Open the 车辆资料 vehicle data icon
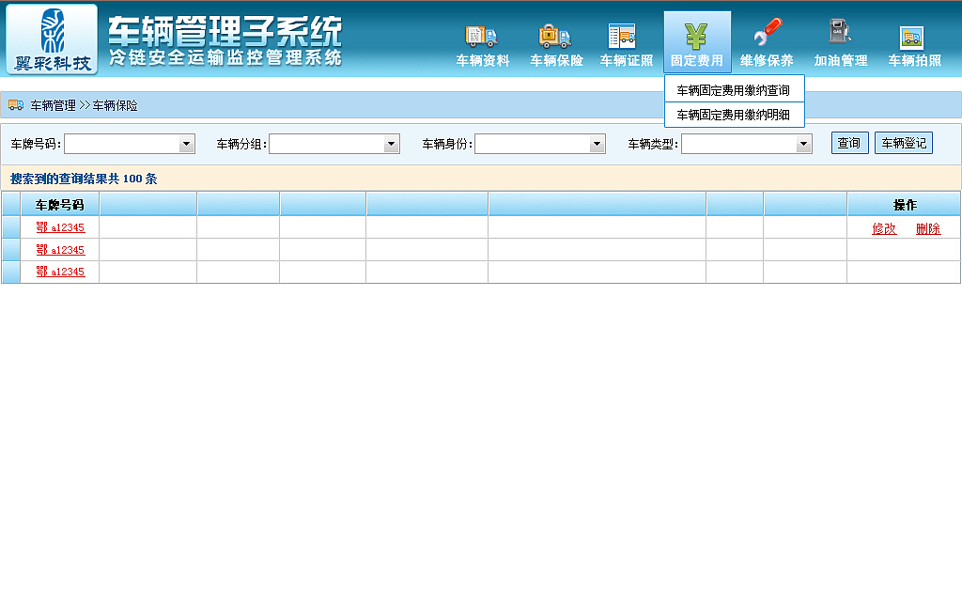Image resolution: width=962 pixels, height=592 pixels. tap(482, 45)
